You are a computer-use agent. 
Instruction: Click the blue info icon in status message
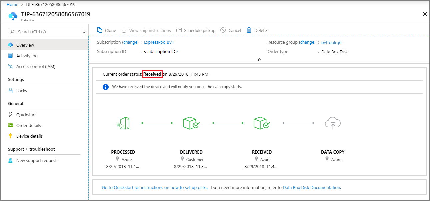pos(106,87)
